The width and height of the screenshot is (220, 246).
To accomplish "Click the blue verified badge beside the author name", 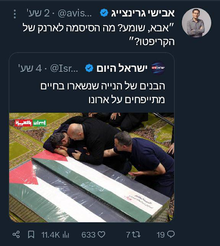I will [104, 13].
